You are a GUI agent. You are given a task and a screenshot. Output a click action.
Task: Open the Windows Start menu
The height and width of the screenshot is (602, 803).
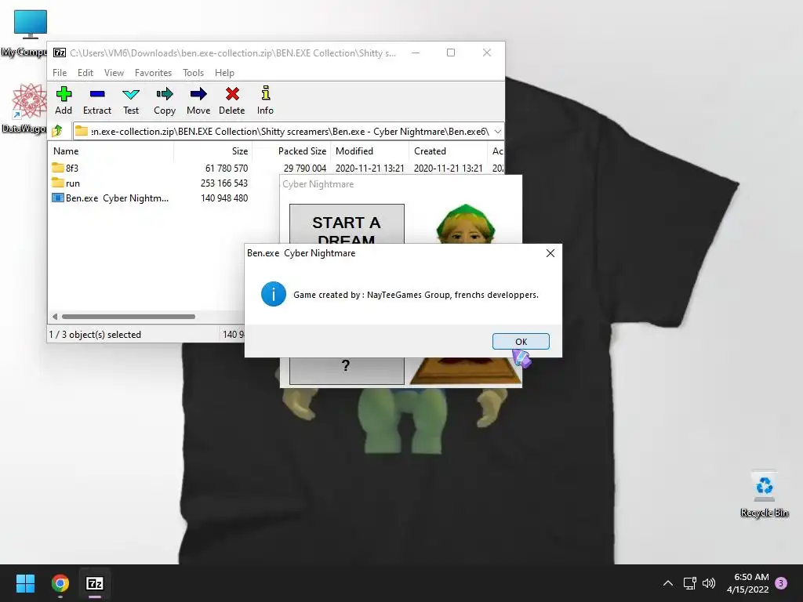[x=25, y=583]
